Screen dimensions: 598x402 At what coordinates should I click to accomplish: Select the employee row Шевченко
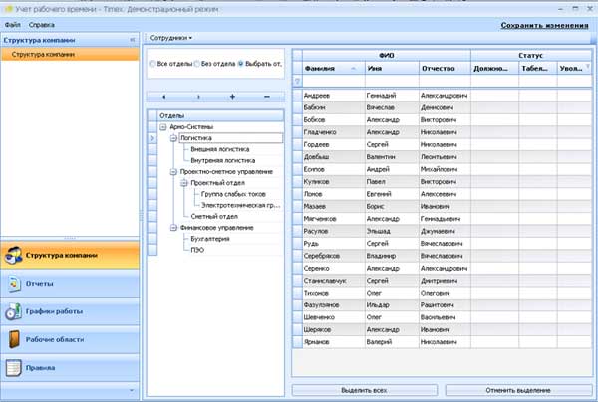[x=442, y=317]
